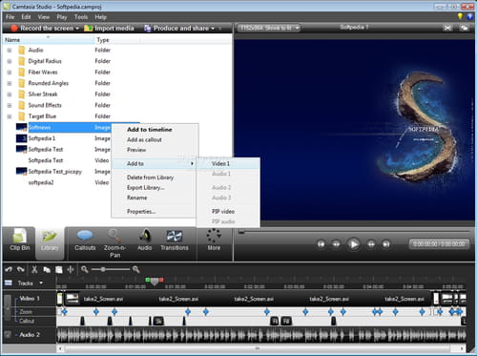The image size is (477, 356).
Task: Expand the Sound Effects folder
Action: (10, 105)
